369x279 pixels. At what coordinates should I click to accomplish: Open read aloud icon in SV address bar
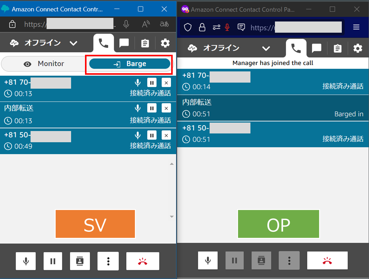pyautogui.click(x=146, y=24)
